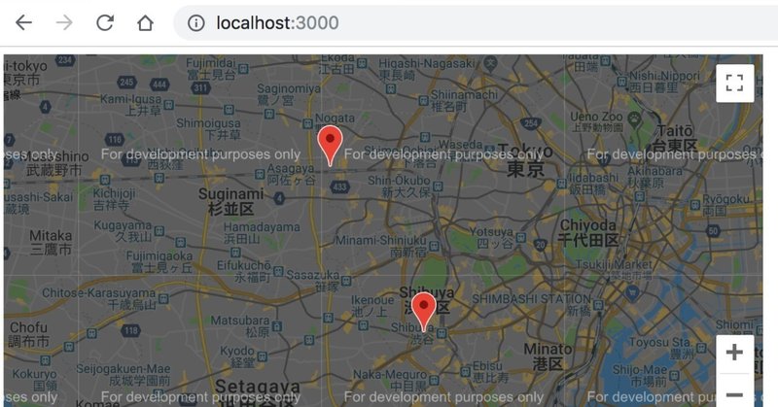This screenshot has height=407, width=778.
Task: Click the Tokyo label on map
Action: tap(525, 160)
